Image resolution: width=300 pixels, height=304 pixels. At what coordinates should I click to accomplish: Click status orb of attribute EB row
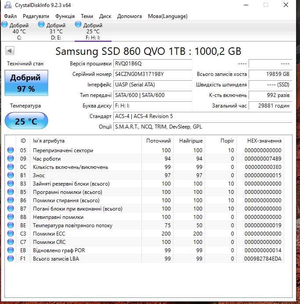click(x=11, y=250)
